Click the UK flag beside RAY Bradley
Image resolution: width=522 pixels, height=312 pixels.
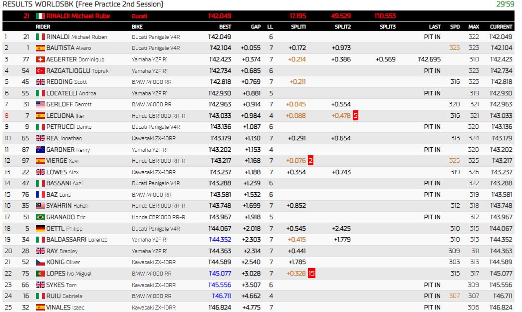pyautogui.click(x=40, y=251)
